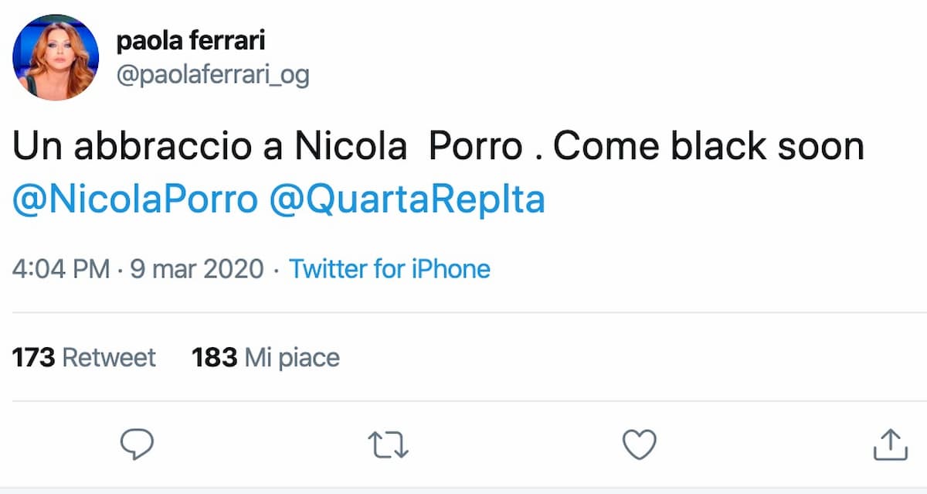
Task: Open sharing options with the upload icon
Action: pos(892,444)
